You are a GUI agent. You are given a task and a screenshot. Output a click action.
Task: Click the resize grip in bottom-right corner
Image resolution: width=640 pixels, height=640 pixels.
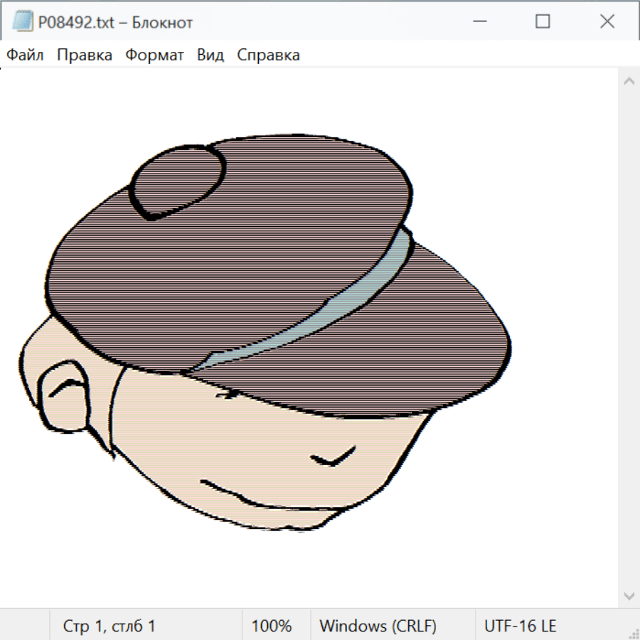point(634,634)
